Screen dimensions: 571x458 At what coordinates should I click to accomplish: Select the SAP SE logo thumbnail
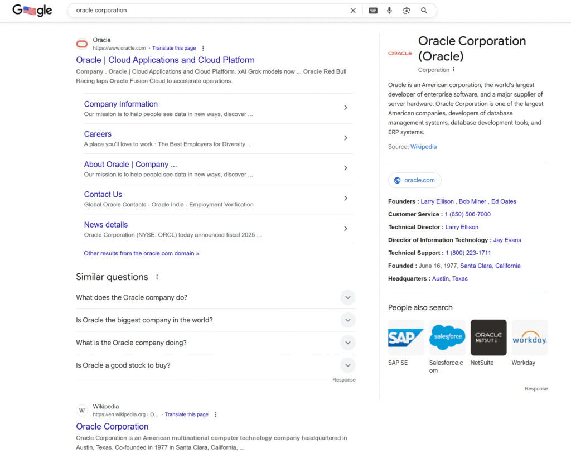point(406,338)
